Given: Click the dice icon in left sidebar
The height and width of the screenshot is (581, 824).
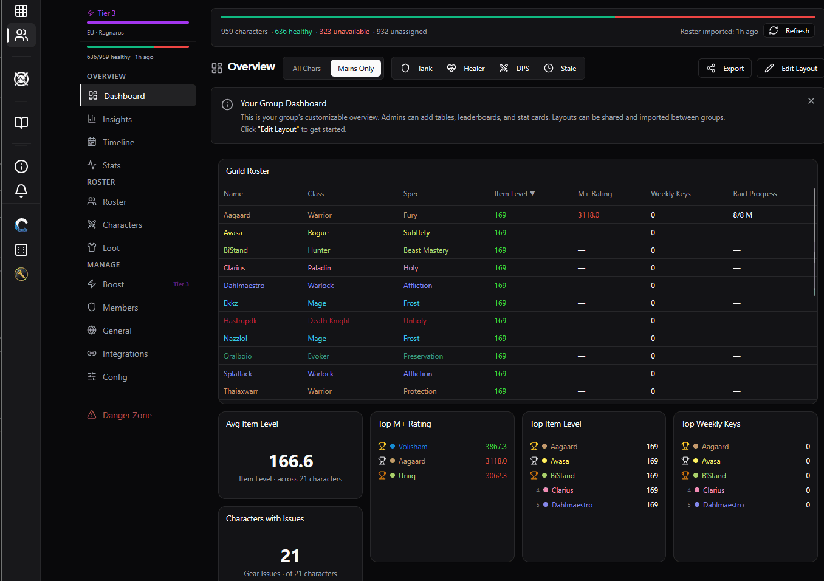Looking at the screenshot, I should (21, 249).
